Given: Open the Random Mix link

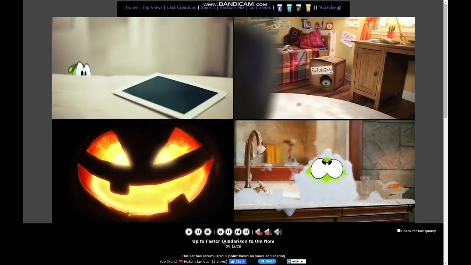Looking at the screenshot, I should pyautogui.click(x=232, y=7).
